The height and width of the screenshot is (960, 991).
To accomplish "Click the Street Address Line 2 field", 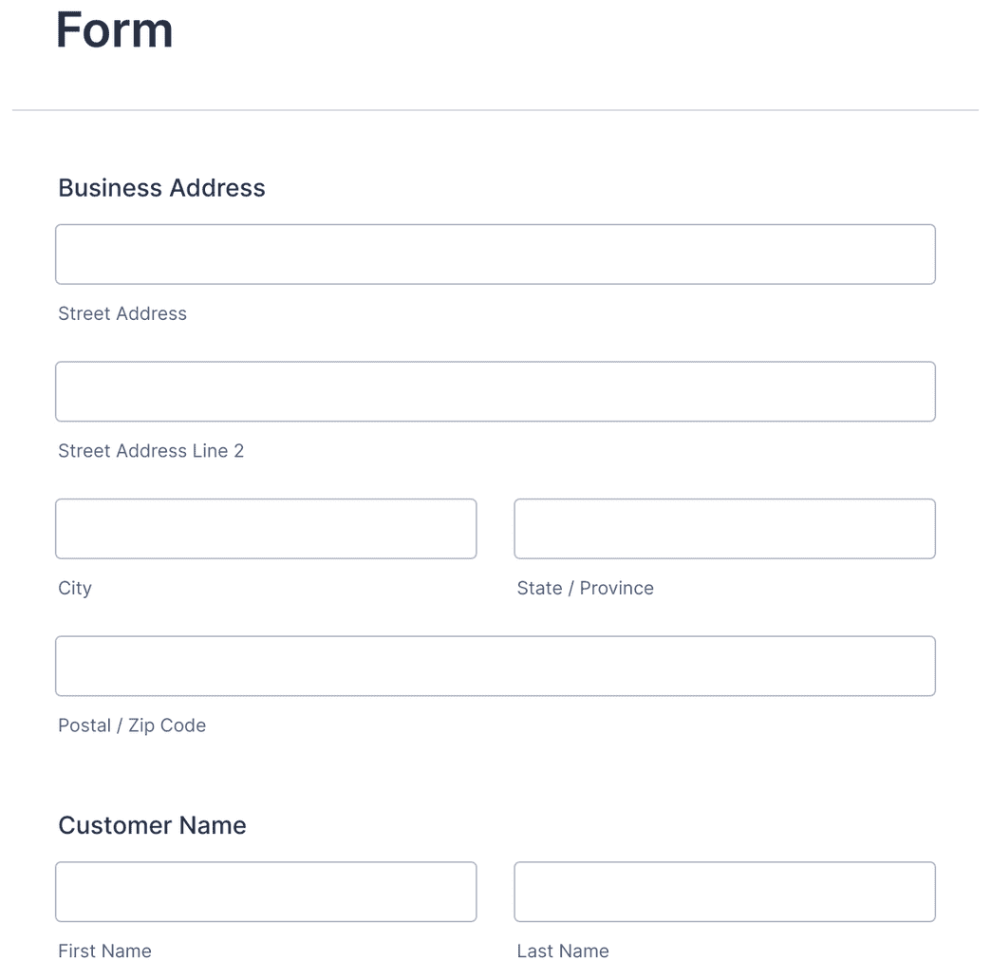I will (x=495, y=391).
